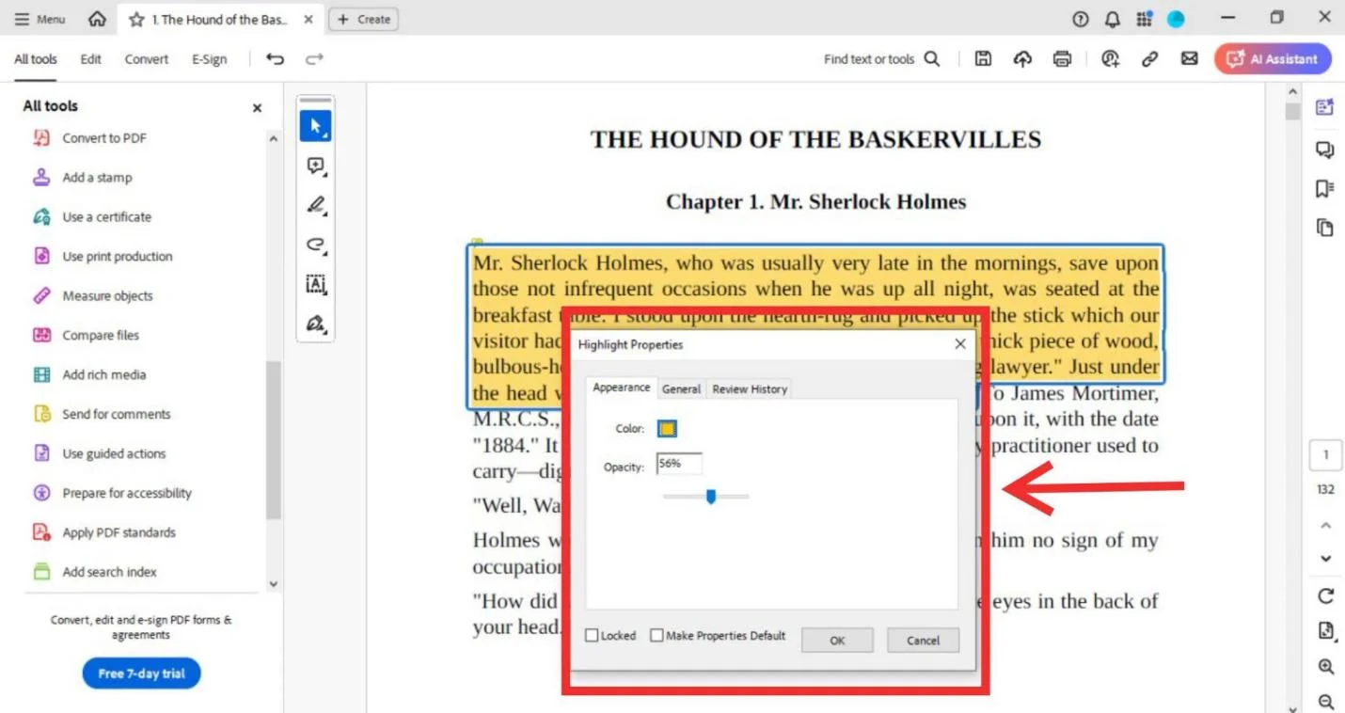Open the Help question mark icon

click(1081, 19)
